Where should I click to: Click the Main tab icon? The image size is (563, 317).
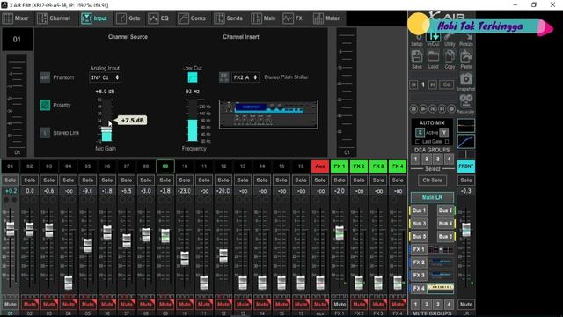click(256, 18)
